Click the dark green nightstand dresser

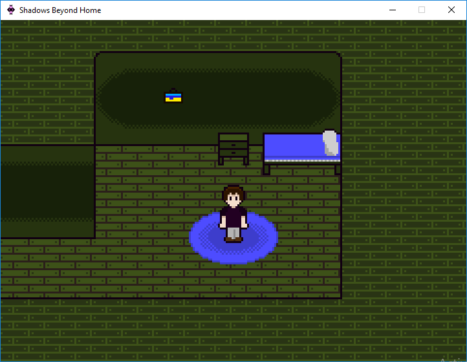pyautogui.click(x=234, y=149)
